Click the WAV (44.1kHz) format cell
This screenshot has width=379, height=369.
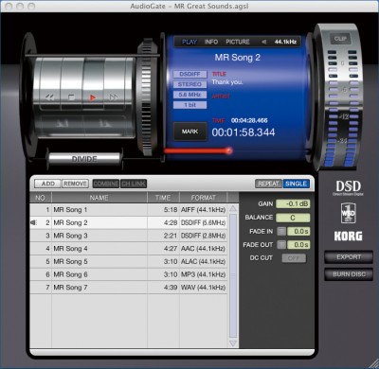[203, 288]
